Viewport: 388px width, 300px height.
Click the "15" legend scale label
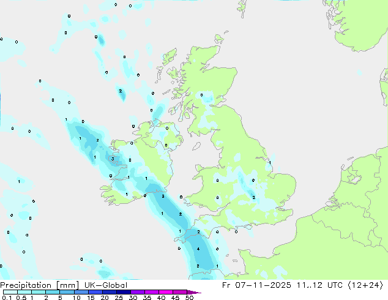tap(91, 298)
